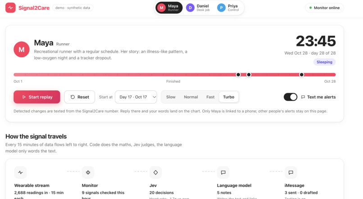Switch to Priya Control profile
Viewport: 363px width, 199px height.
[228, 8]
